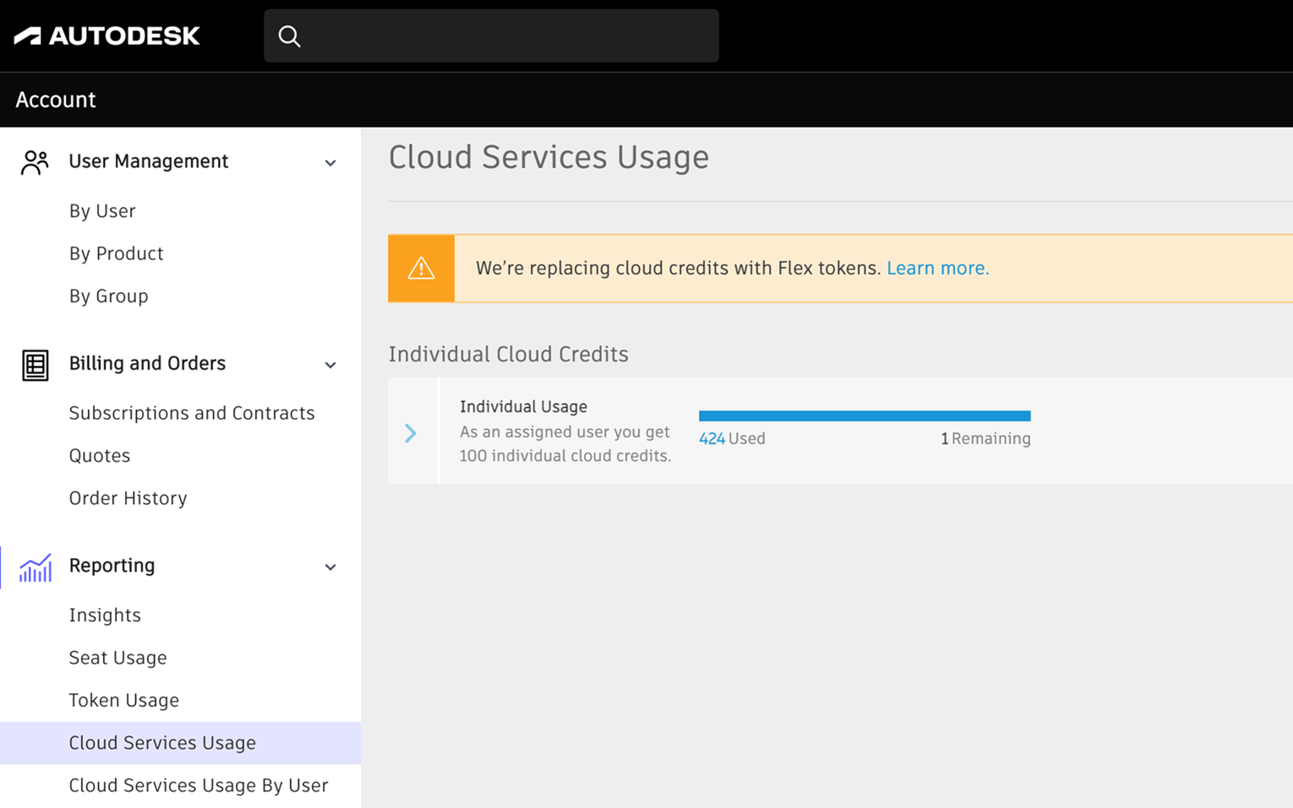
Task: Click the Reporting bar chart icon
Action: pyautogui.click(x=34, y=567)
